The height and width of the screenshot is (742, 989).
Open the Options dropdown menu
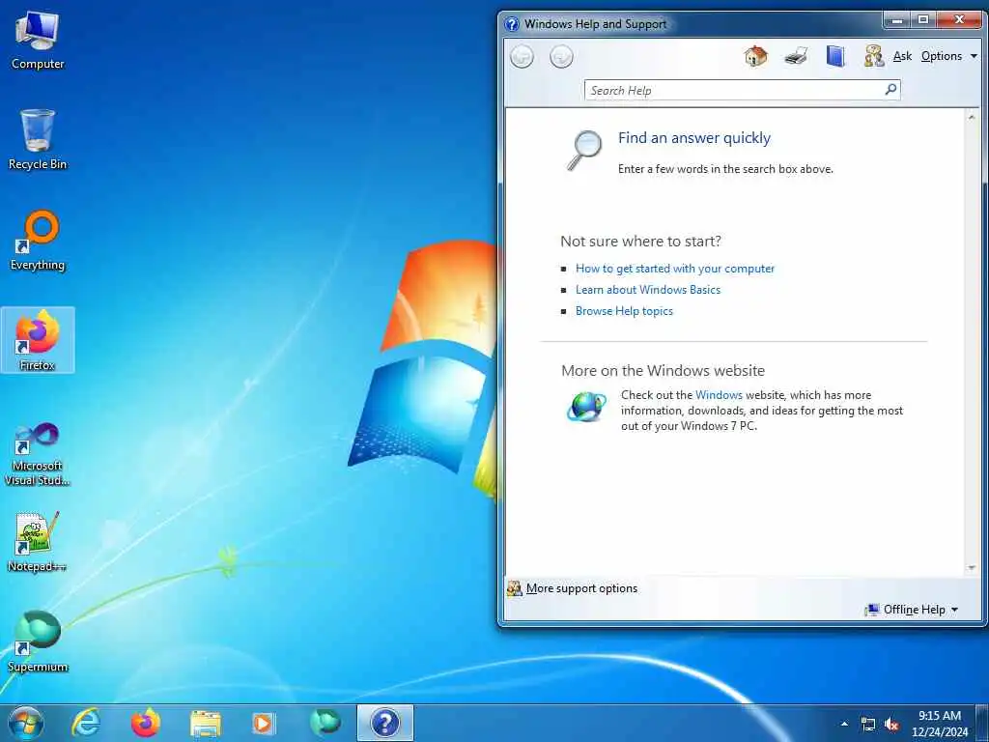tap(948, 56)
